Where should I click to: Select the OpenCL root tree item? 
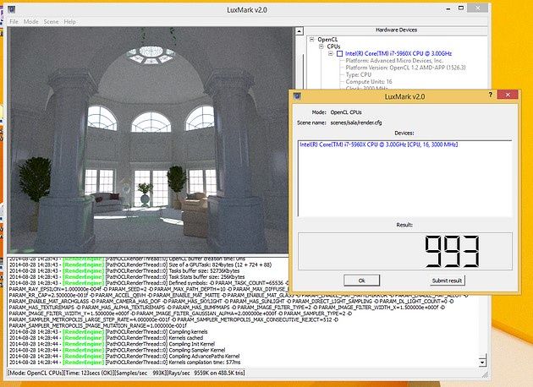[327, 40]
